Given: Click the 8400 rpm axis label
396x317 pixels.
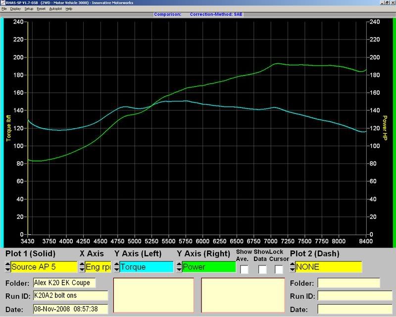Looking at the screenshot, I should (x=366, y=241).
